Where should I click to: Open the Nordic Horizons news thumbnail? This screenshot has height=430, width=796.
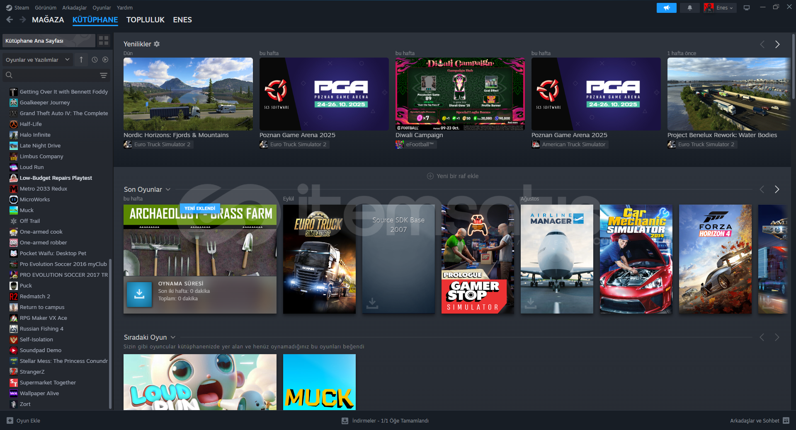(x=188, y=94)
